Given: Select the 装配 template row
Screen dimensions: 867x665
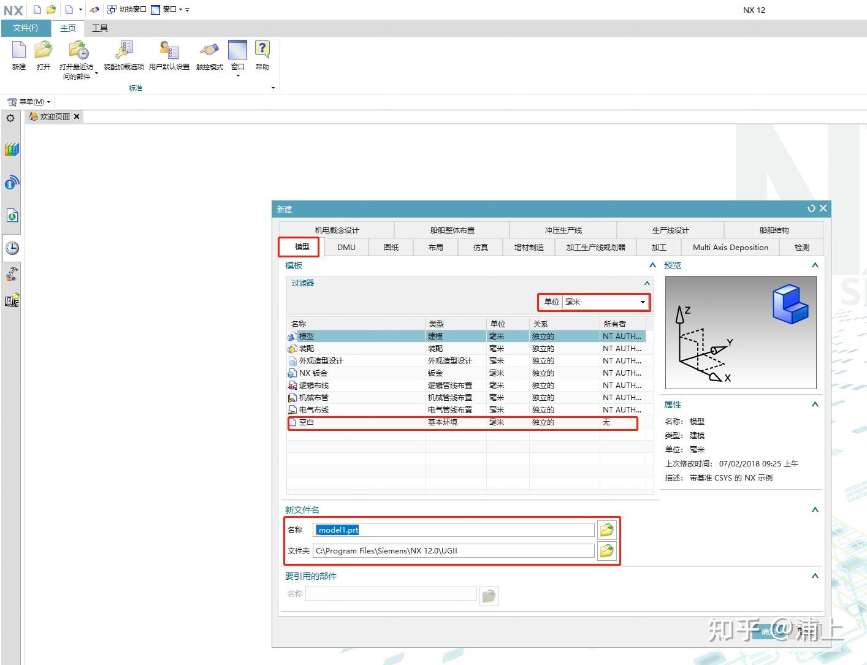Looking at the screenshot, I should (466, 349).
